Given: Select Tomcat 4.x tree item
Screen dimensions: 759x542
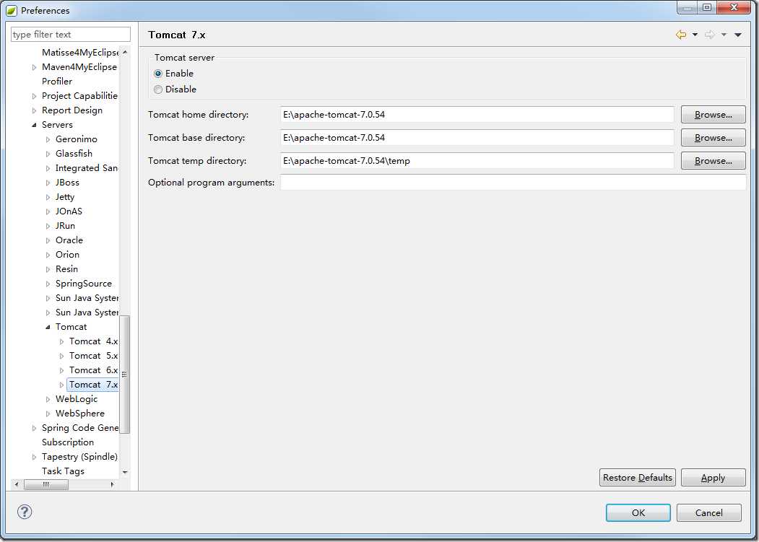Looking at the screenshot, I should click(x=93, y=341).
